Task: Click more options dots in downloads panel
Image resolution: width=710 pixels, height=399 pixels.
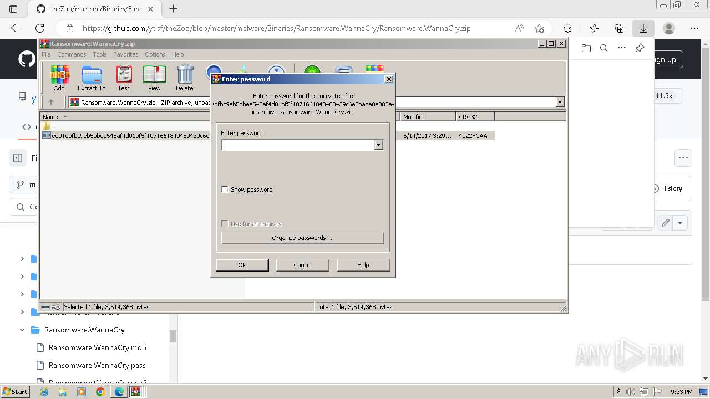Action: pos(622,48)
